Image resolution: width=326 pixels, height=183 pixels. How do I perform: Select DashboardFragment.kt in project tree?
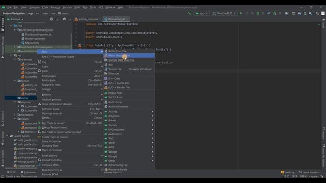[x=38, y=35]
